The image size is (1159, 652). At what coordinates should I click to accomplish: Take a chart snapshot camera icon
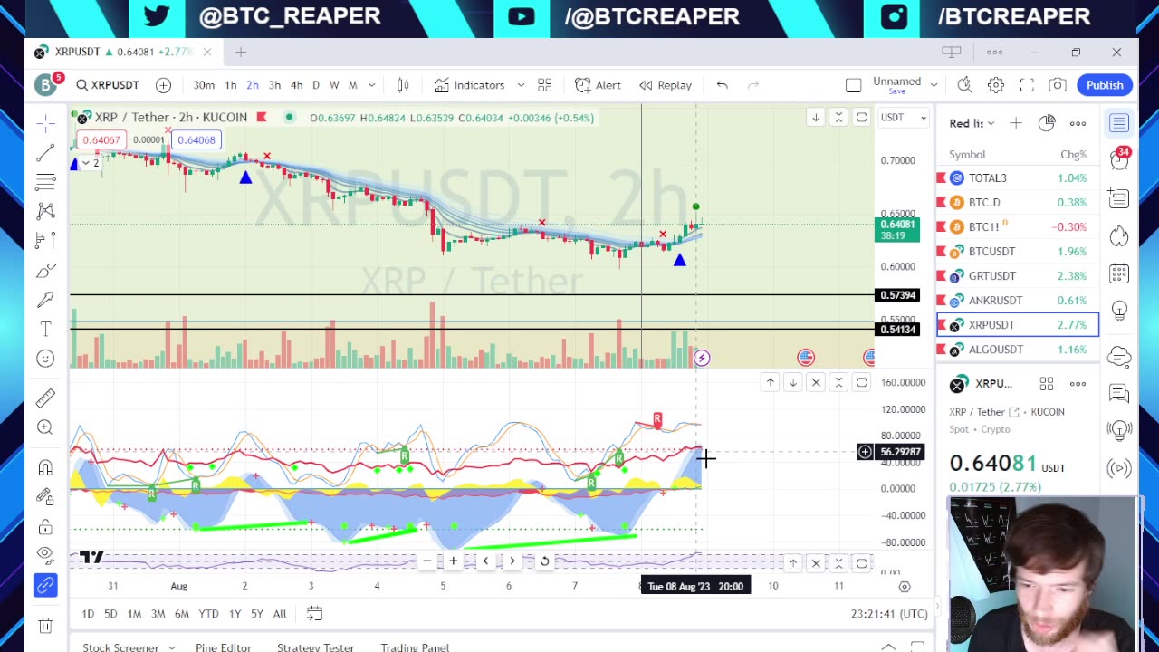click(x=1057, y=85)
